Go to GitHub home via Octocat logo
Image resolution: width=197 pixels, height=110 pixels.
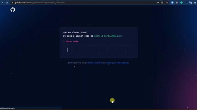tap(13, 9)
